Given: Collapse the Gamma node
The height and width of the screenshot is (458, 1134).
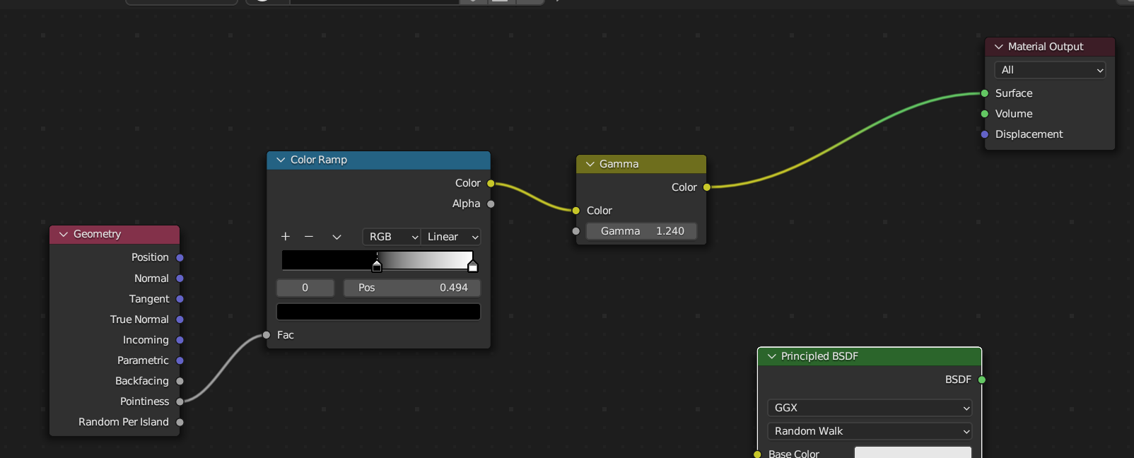Looking at the screenshot, I should (x=590, y=164).
